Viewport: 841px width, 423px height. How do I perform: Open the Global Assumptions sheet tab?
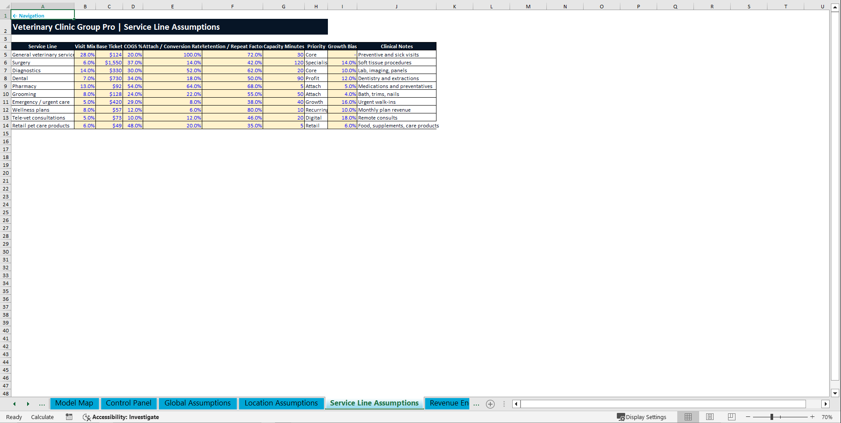point(197,403)
